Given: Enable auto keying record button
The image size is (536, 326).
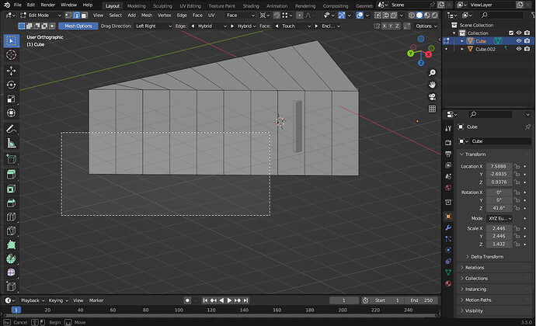Looking at the screenshot, I should tap(187, 300).
